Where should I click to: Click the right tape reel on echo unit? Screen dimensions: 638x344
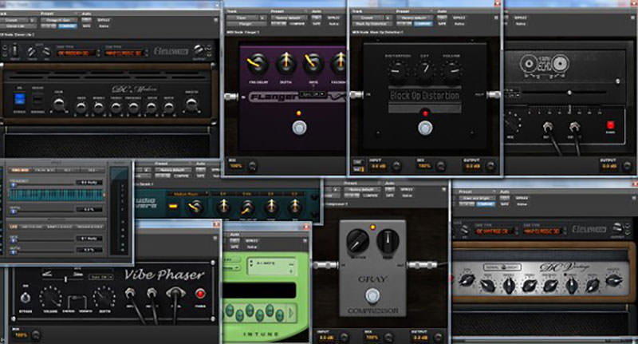pos(560,63)
